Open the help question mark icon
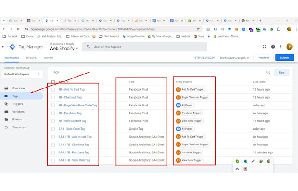The image size is (298, 191). (273, 46)
